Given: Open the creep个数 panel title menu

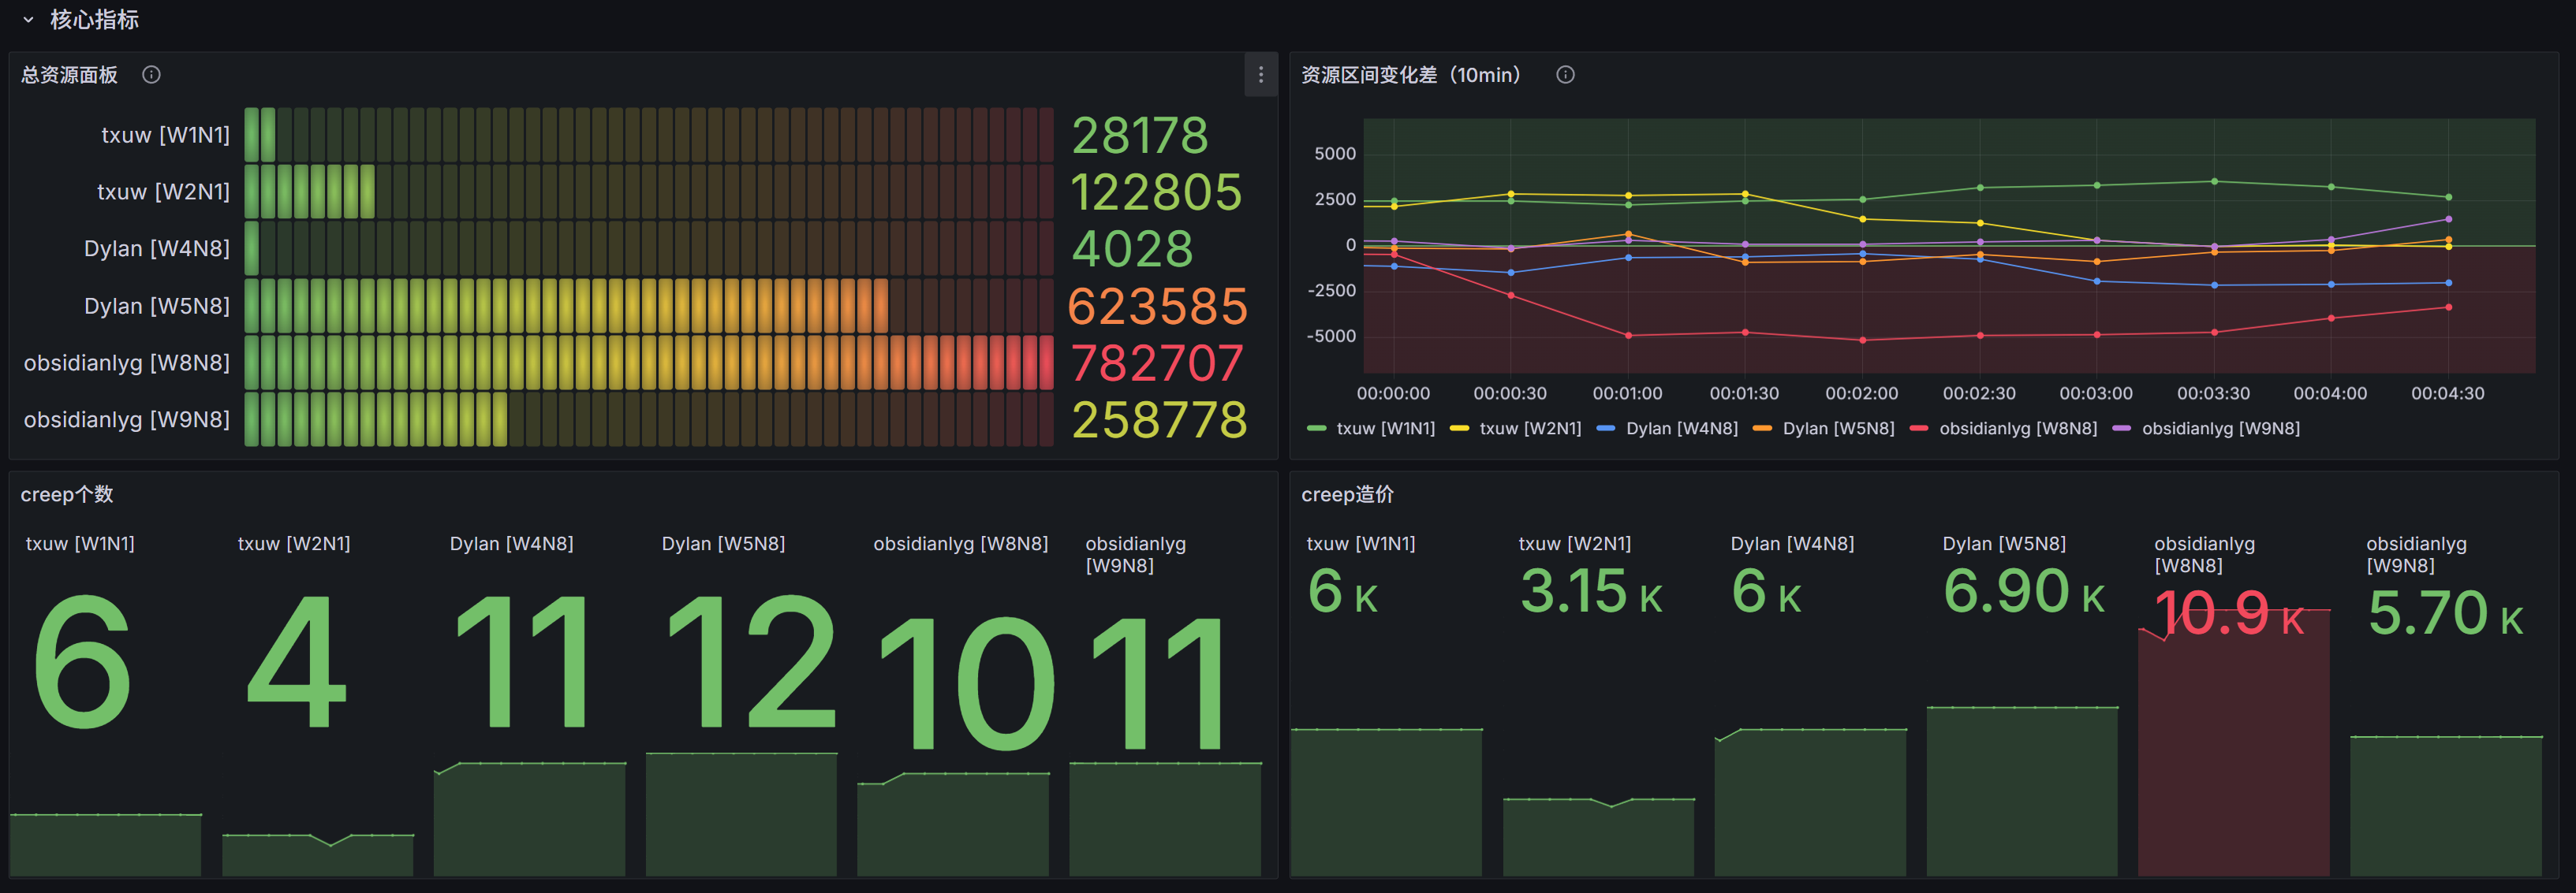Looking at the screenshot, I should pos(66,494).
